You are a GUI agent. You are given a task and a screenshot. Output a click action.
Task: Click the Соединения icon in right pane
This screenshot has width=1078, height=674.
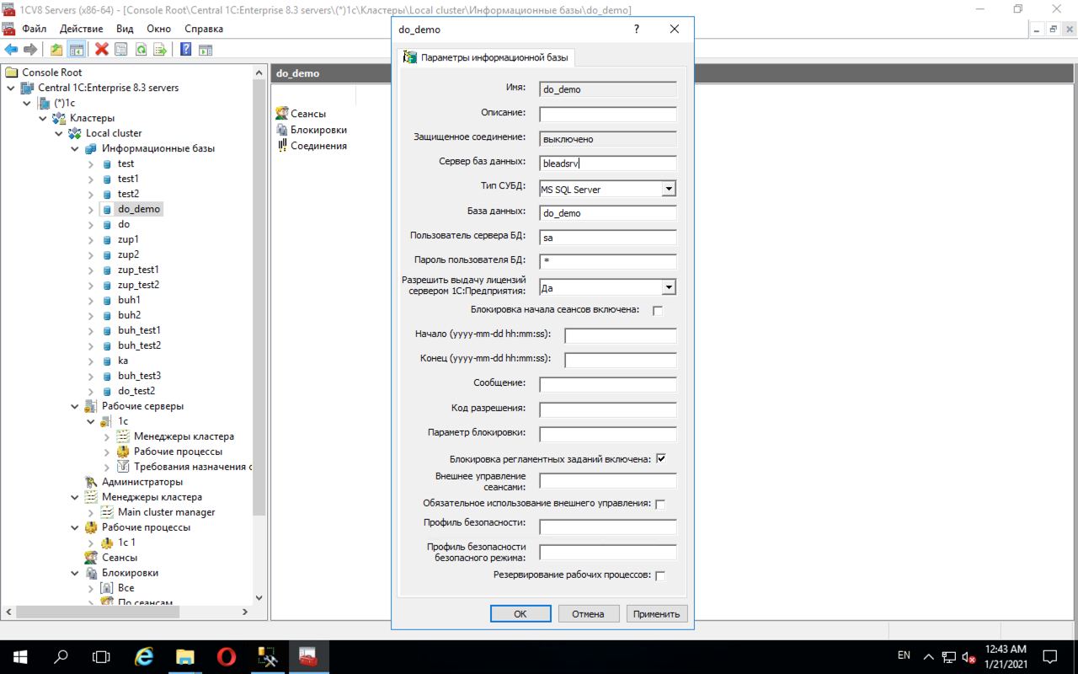(x=282, y=146)
